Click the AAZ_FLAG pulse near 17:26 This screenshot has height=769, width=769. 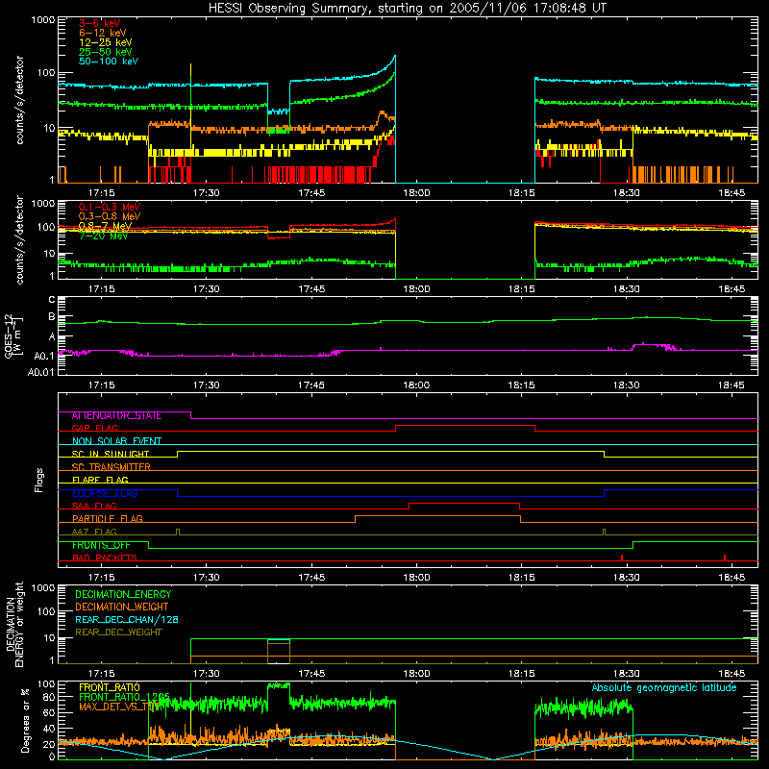pos(178,532)
